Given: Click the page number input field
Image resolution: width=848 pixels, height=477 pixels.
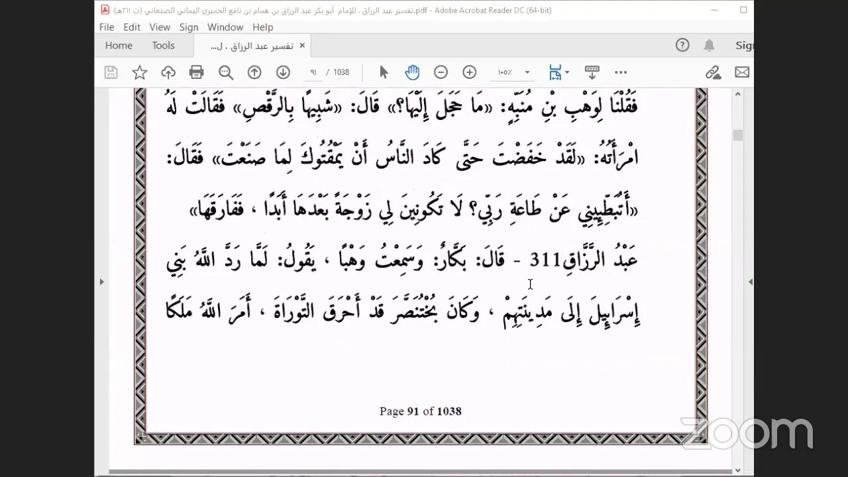Looking at the screenshot, I should point(313,72).
